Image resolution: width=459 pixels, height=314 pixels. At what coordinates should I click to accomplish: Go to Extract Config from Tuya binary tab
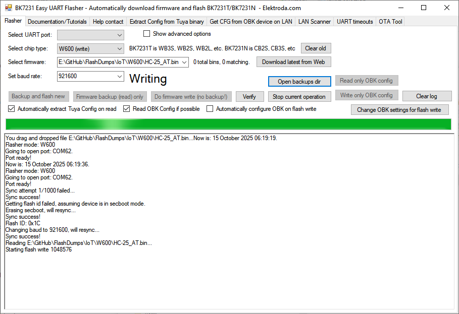[x=167, y=22]
